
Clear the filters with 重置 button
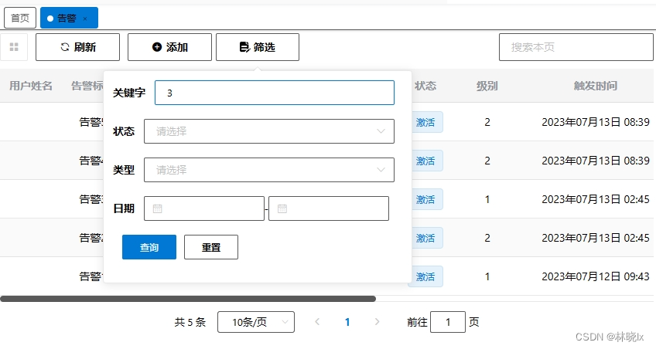(x=210, y=247)
